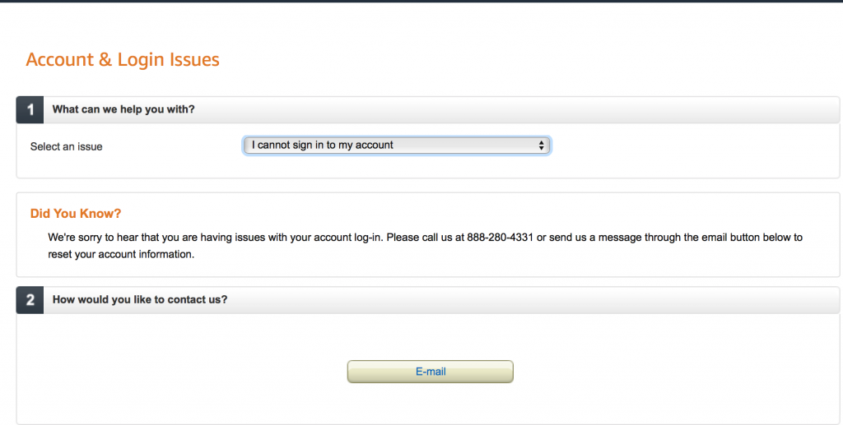Click 'I cannot sign in to my account' option text
This screenshot has width=843, height=425.
[323, 146]
